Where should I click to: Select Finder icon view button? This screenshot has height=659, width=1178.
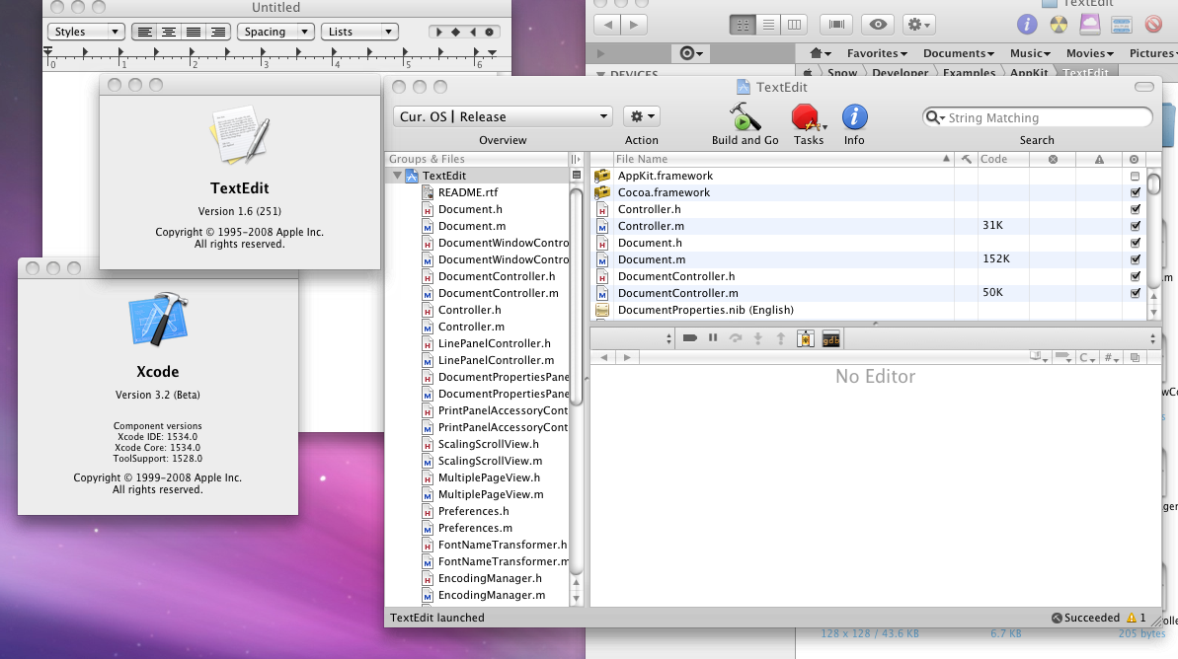tap(743, 25)
